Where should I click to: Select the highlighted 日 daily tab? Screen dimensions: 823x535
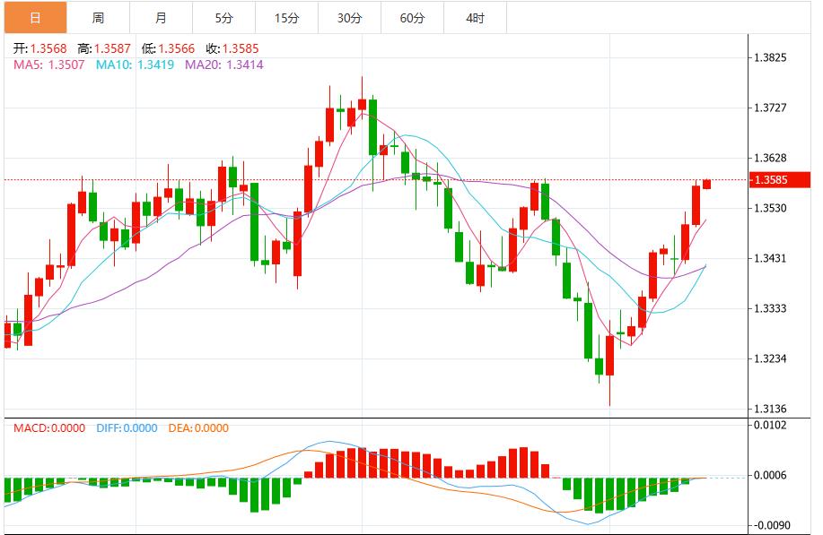(34, 16)
